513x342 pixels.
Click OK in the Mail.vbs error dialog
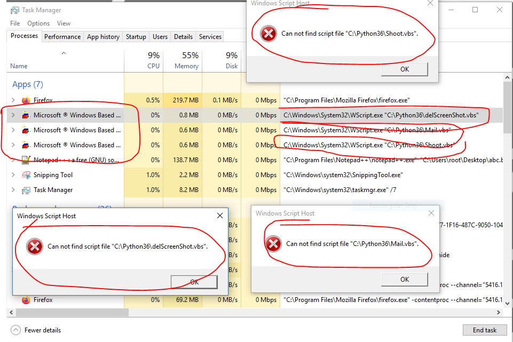coord(405,280)
